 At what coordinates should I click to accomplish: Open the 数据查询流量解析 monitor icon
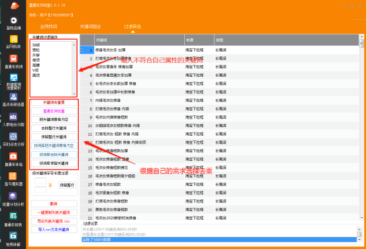tap(13, 77)
